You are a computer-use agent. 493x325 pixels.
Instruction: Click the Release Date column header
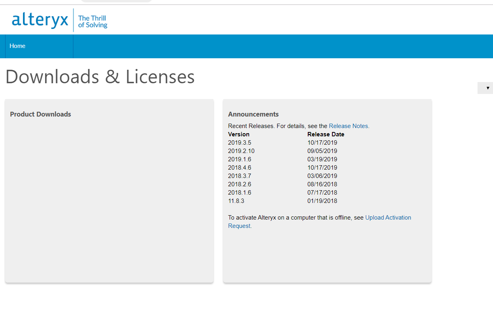(326, 134)
